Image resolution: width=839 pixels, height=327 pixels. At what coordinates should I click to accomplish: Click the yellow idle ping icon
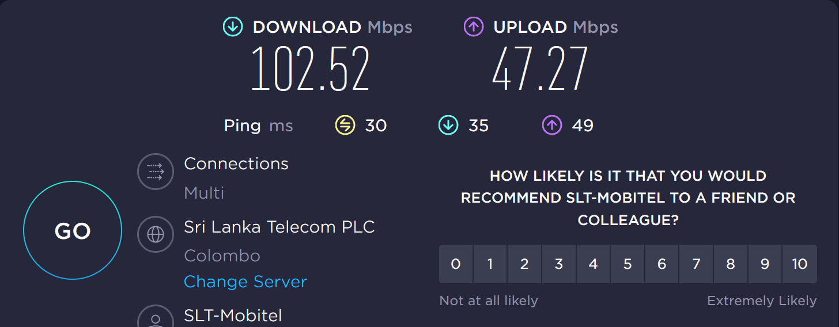(x=345, y=125)
